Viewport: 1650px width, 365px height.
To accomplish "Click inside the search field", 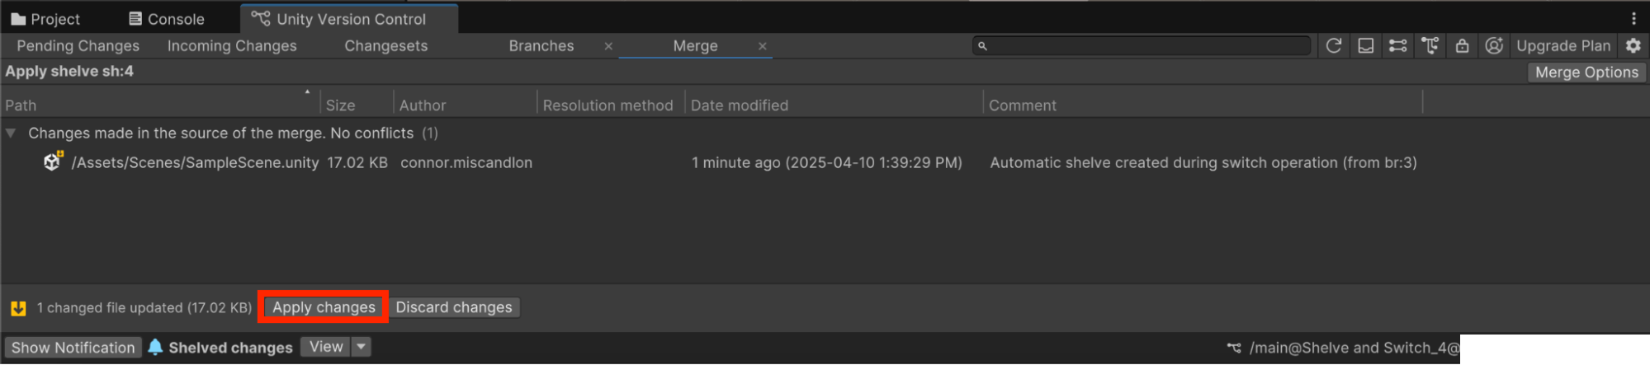I will coord(1147,46).
